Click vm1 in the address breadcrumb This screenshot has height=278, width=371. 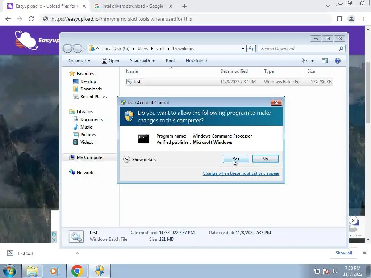point(160,49)
